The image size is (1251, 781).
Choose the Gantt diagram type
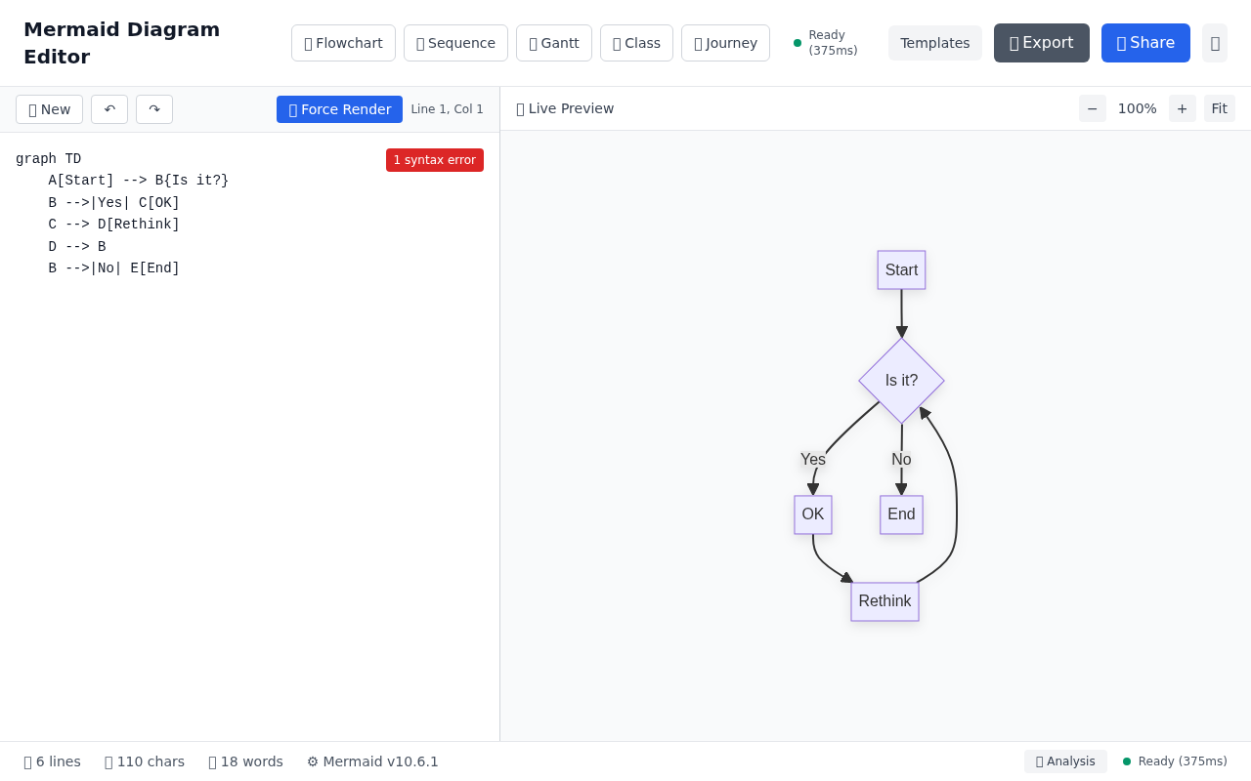pyautogui.click(x=553, y=43)
